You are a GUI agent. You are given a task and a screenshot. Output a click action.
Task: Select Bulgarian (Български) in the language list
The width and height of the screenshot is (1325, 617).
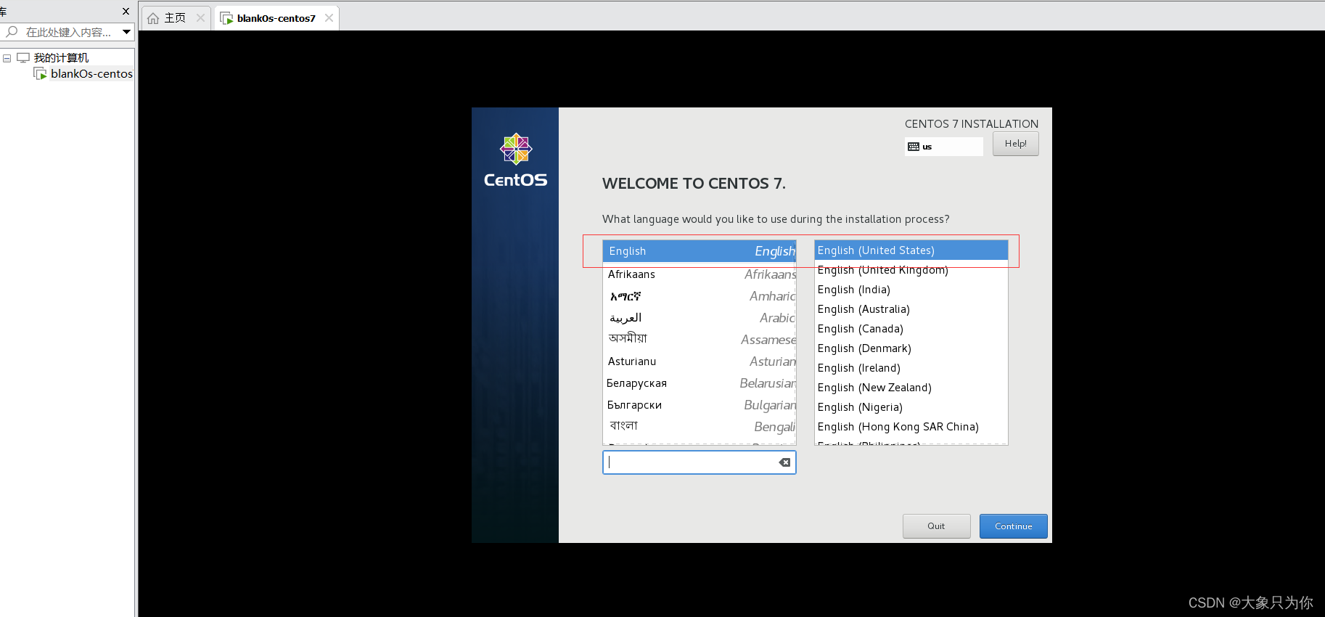[700, 405]
